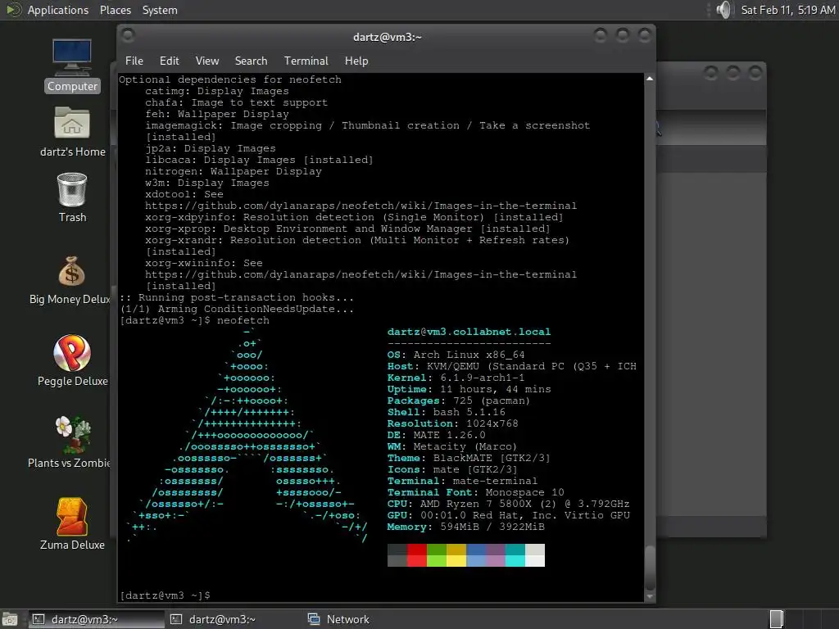
Task: Open the terminal Help menu
Action: tap(356, 61)
